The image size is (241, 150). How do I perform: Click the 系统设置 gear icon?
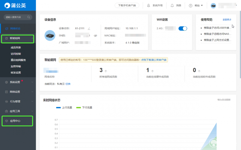[x=7, y=82]
